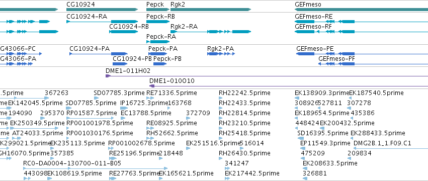The height and width of the screenshot is (181, 428).
Task: Select the Rgk2 gene arrow bar
Action: pyautogui.click(x=211, y=10)
